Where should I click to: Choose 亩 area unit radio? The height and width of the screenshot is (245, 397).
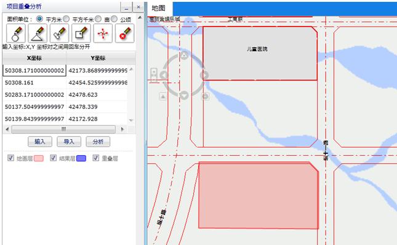(98, 18)
